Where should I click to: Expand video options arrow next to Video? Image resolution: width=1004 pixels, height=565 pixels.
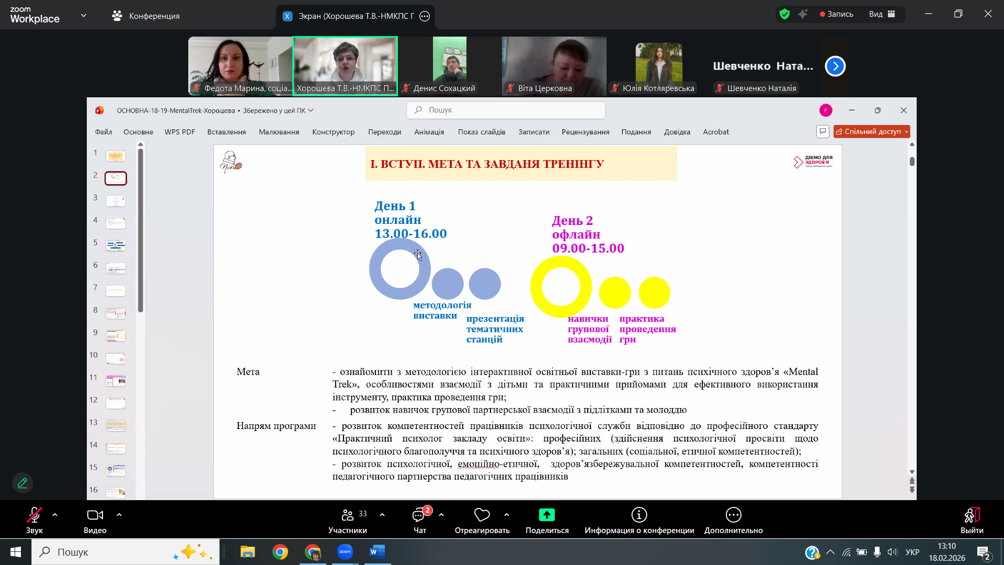tap(119, 515)
